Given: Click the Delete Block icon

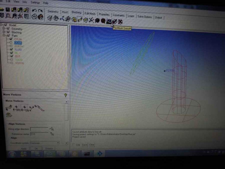Looking at the screenshot, I should pos(120,22).
